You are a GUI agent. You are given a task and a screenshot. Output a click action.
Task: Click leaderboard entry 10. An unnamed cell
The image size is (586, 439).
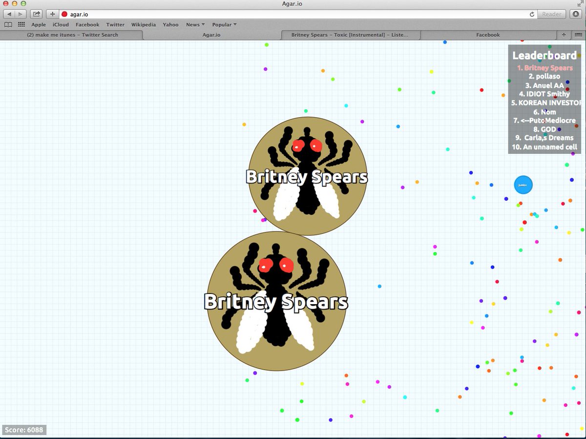coord(544,146)
